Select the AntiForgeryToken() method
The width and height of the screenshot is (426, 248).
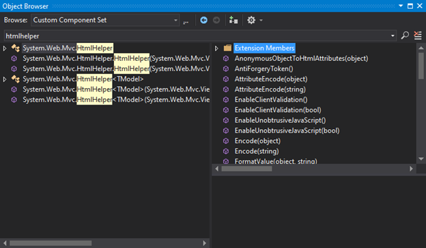(x=264, y=69)
